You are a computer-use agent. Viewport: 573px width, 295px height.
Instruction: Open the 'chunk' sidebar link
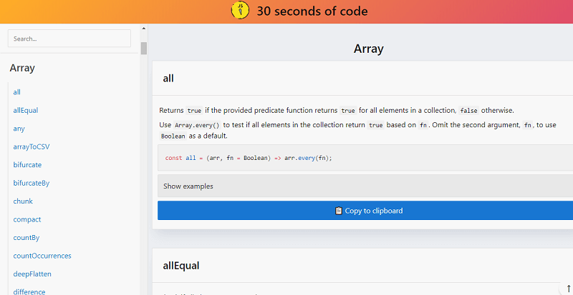coord(23,201)
